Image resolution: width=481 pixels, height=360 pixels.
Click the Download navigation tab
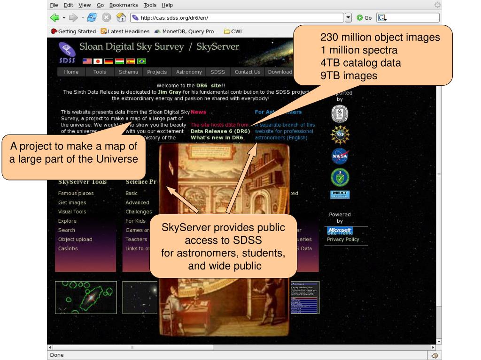(x=280, y=72)
